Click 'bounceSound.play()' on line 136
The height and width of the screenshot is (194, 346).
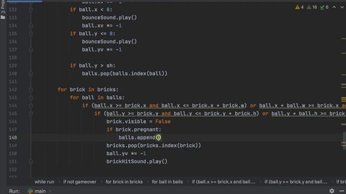click(109, 41)
